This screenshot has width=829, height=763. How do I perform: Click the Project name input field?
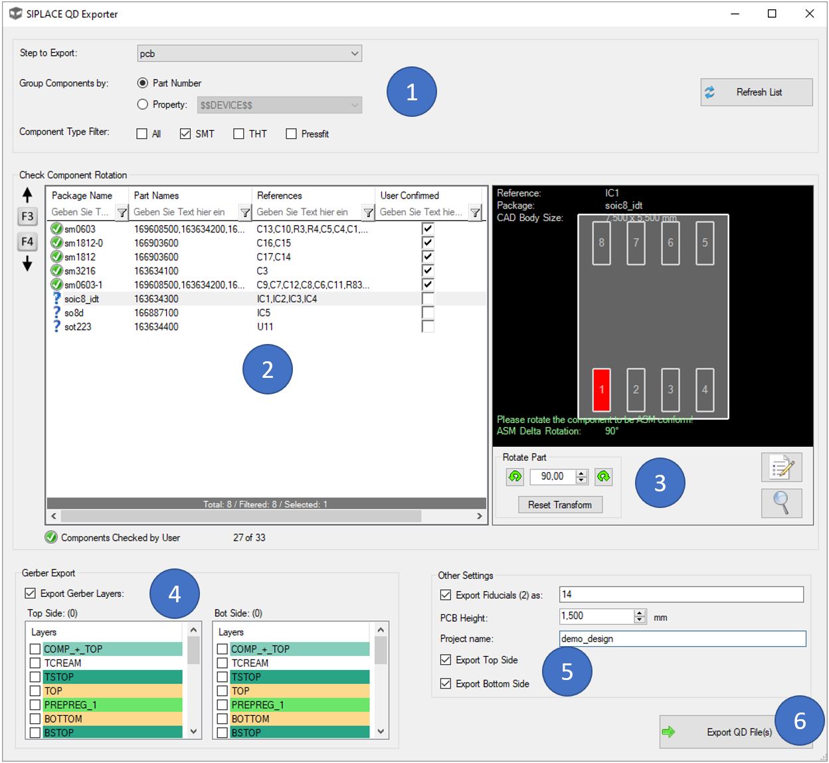click(682, 639)
